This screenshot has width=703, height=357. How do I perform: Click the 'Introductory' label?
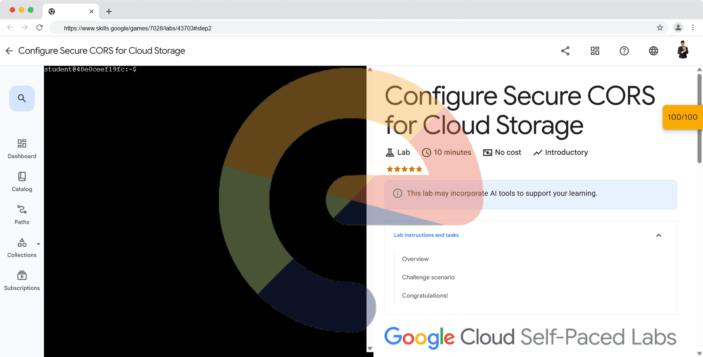point(566,152)
